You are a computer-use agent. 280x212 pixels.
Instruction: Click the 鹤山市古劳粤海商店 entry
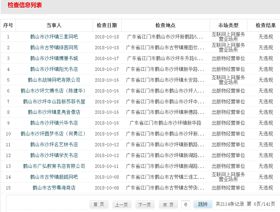tap(54, 188)
